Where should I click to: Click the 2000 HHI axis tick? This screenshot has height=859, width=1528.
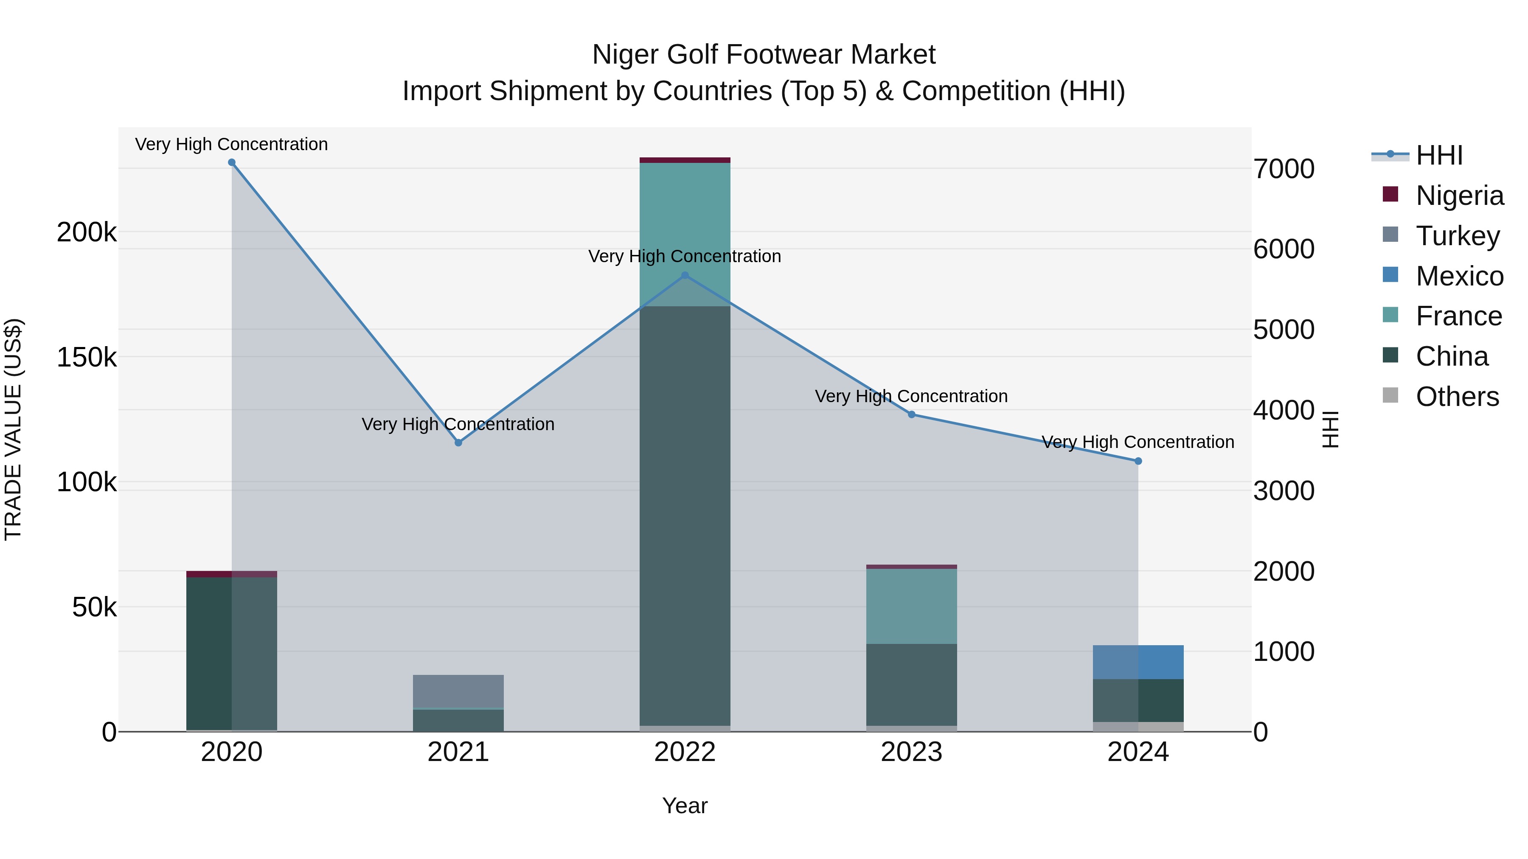[1284, 571]
